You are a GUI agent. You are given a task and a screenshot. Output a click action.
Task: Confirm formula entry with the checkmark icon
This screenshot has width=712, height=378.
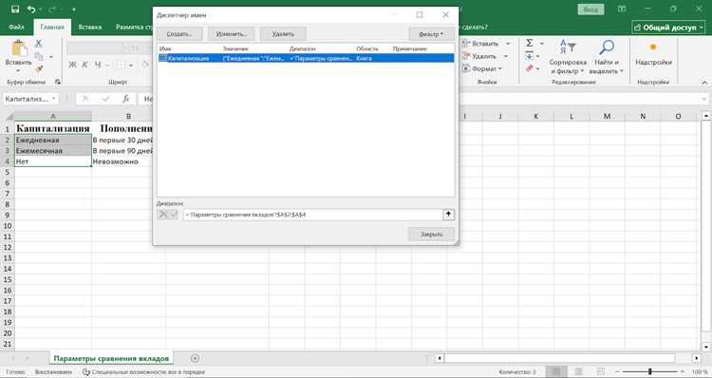[105, 99]
